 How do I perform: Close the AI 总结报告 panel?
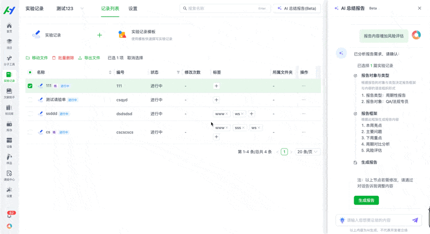click(419, 8)
